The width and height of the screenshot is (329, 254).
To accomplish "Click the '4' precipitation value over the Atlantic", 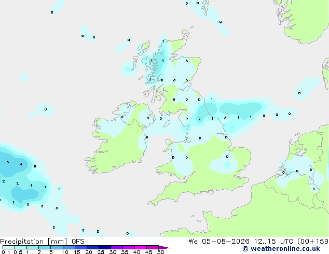I will 21,164.
